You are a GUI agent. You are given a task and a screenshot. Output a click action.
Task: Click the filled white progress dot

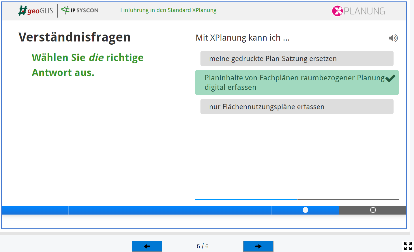(x=305, y=210)
